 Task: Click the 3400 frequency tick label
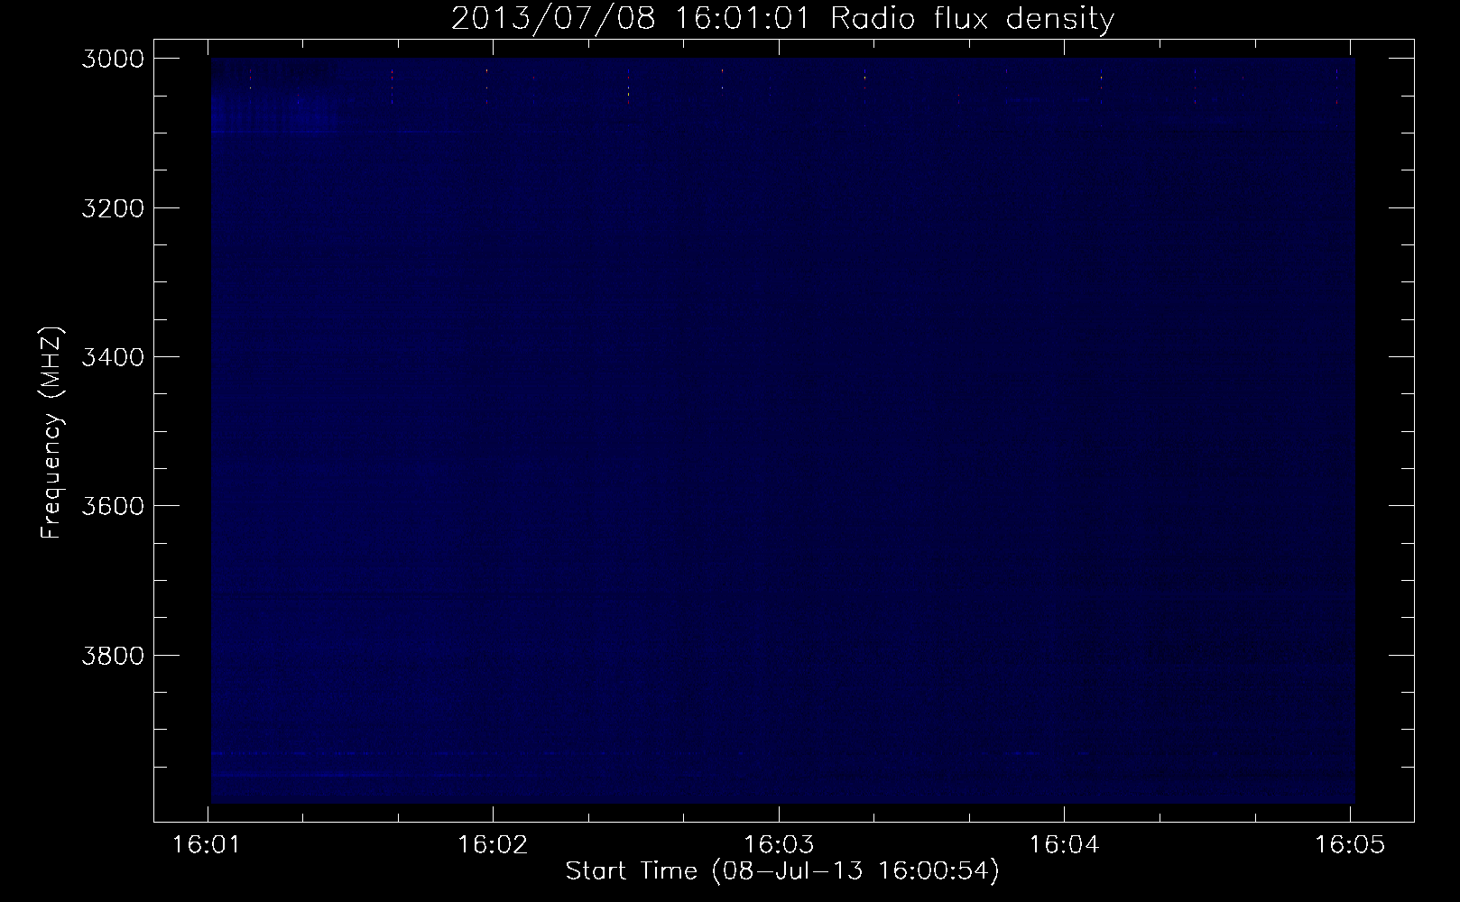(113, 357)
